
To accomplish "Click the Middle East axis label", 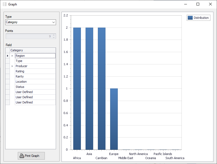I will pyautogui.click(x=126, y=158).
